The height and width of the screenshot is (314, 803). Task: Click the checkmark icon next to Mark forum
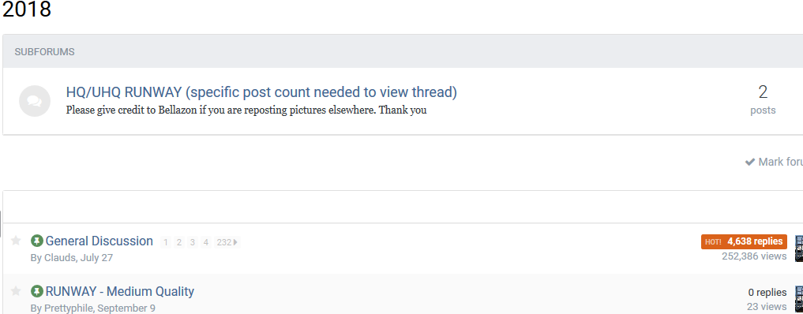pyautogui.click(x=750, y=162)
